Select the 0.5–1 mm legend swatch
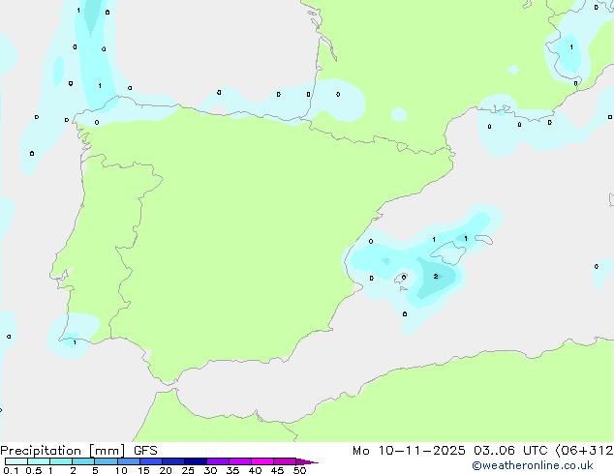Viewport: 614px width, 474px height. pyautogui.click(x=39, y=461)
